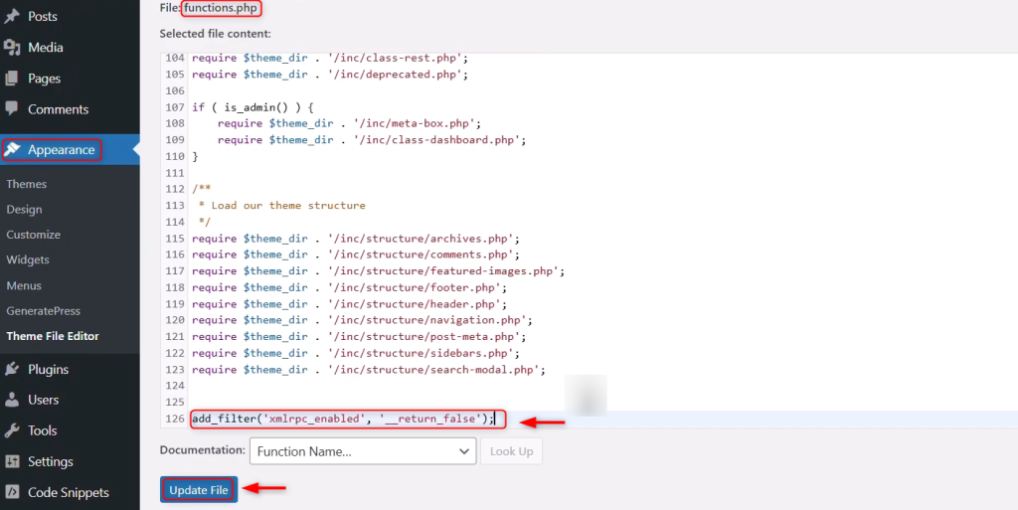The height and width of the screenshot is (510, 1018).
Task: Click the post-meta.php require line
Action: click(x=359, y=337)
